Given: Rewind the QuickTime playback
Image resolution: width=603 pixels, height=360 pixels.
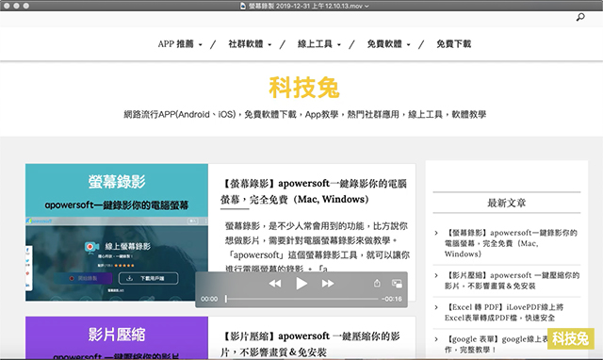Looking at the screenshot, I should (274, 284).
